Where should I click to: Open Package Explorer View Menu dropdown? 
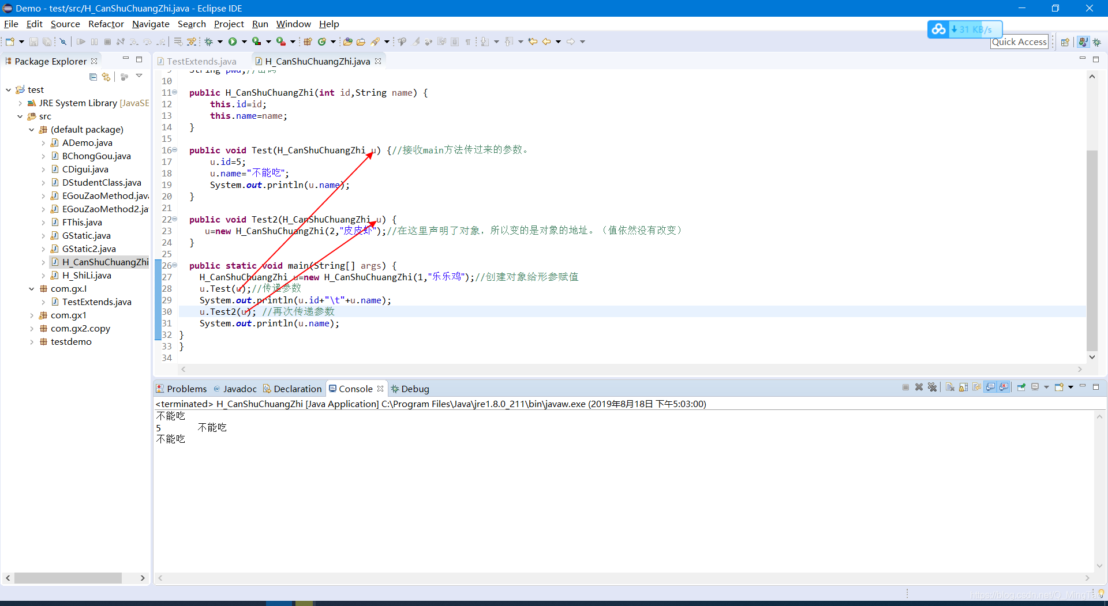point(139,76)
